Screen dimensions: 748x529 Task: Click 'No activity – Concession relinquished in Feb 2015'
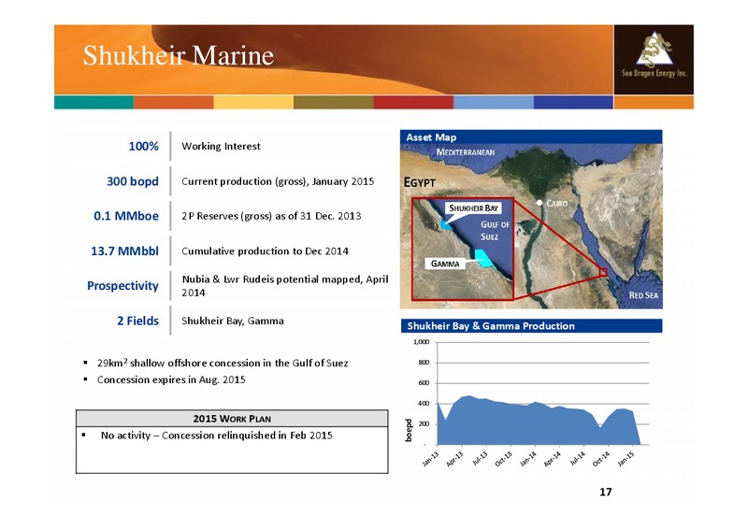[x=217, y=435]
